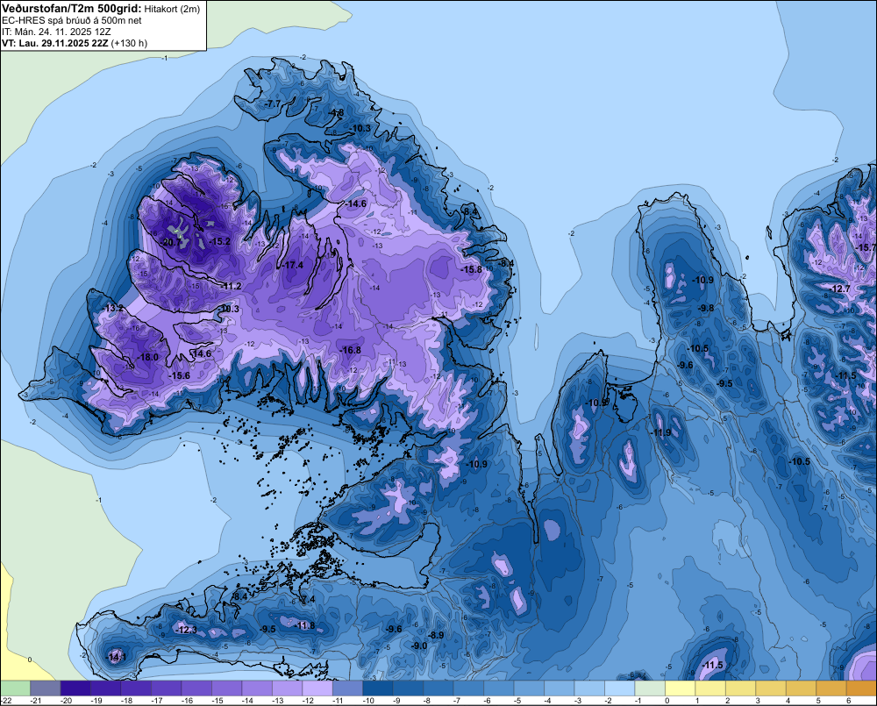Click the -22 label on the legend scale
Screen dimensions: 877x706
tap(7, 701)
